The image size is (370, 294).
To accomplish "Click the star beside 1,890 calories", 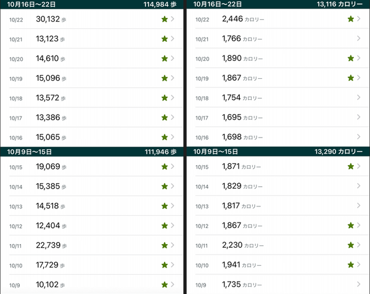I will pyautogui.click(x=351, y=58).
